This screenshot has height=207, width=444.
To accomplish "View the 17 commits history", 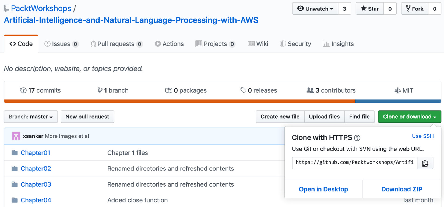I will (x=41, y=90).
